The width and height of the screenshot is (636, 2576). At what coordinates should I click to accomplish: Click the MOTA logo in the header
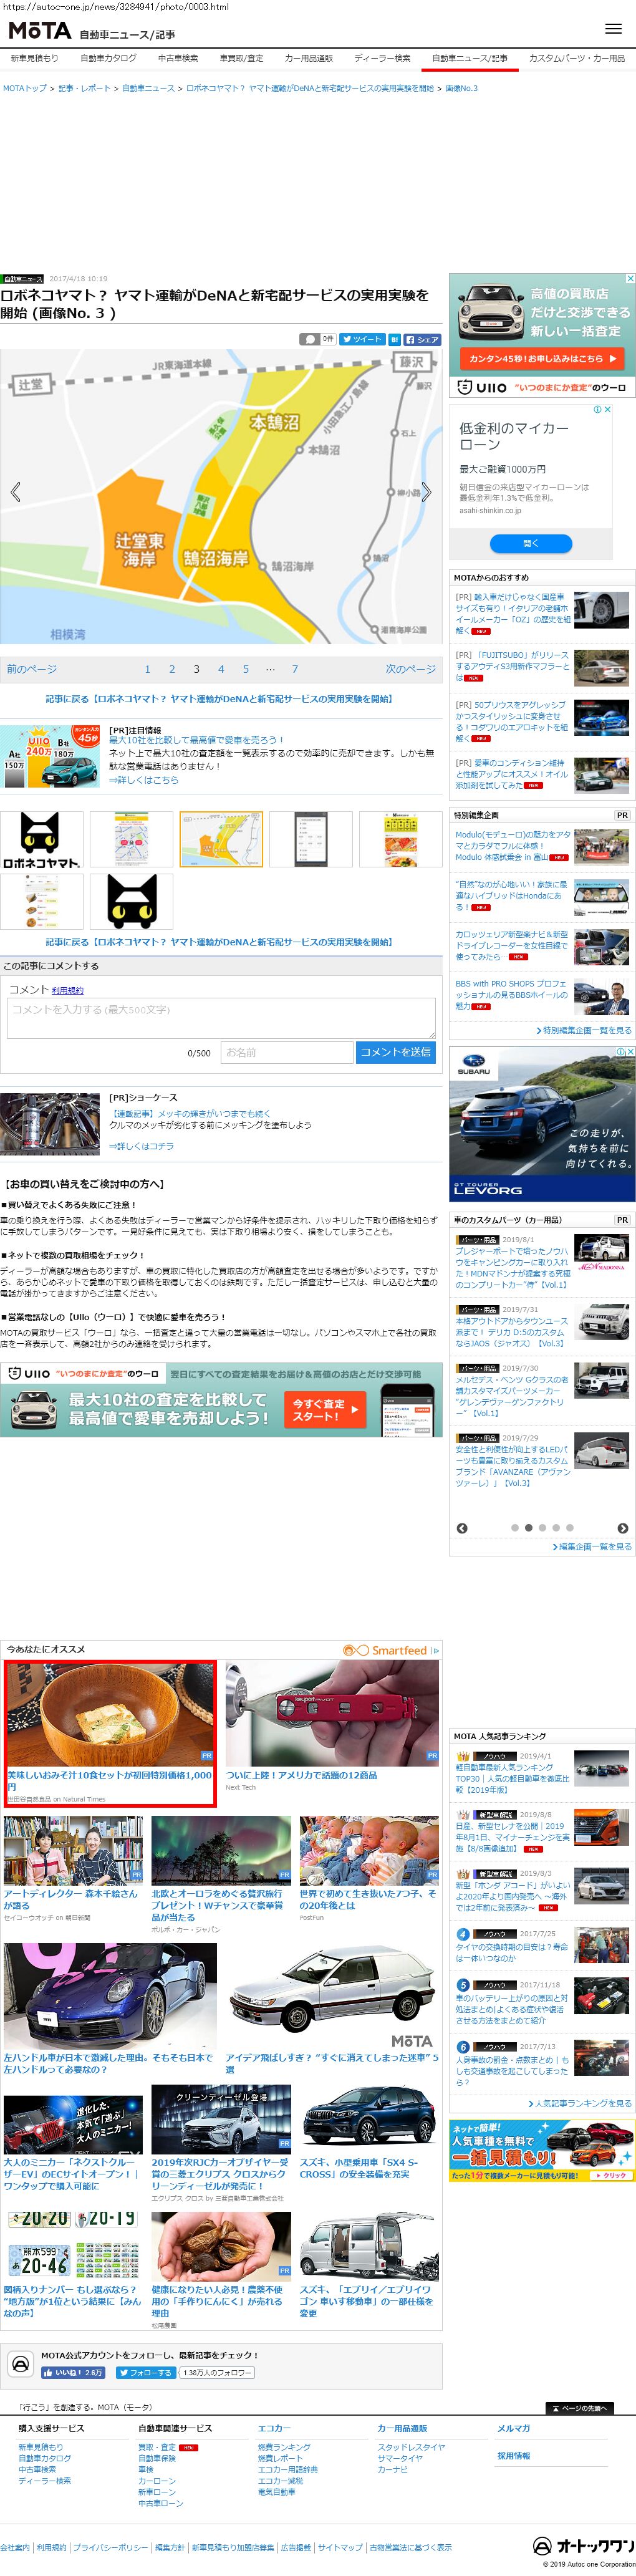pos(40,31)
